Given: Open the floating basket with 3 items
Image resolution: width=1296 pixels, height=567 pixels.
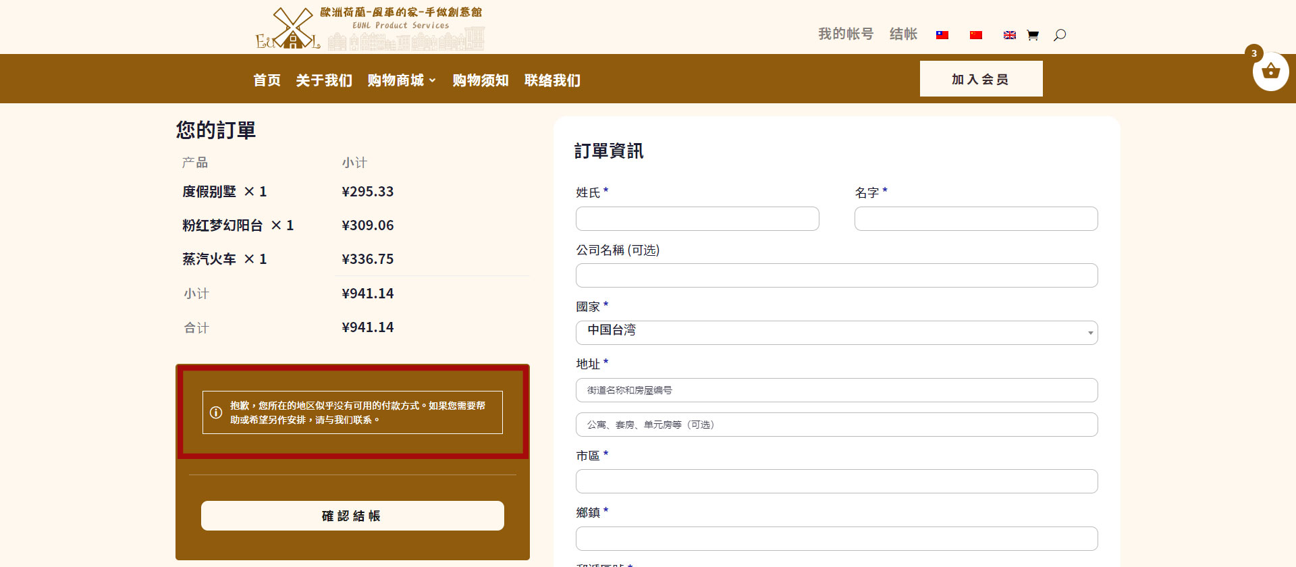Looking at the screenshot, I should pyautogui.click(x=1270, y=72).
